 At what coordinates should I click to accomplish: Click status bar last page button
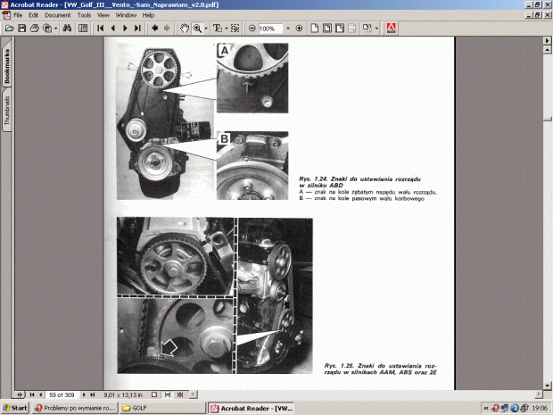93,394
